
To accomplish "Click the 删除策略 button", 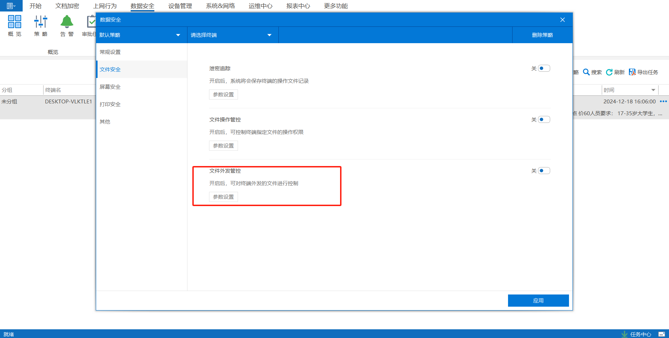I will point(542,35).
